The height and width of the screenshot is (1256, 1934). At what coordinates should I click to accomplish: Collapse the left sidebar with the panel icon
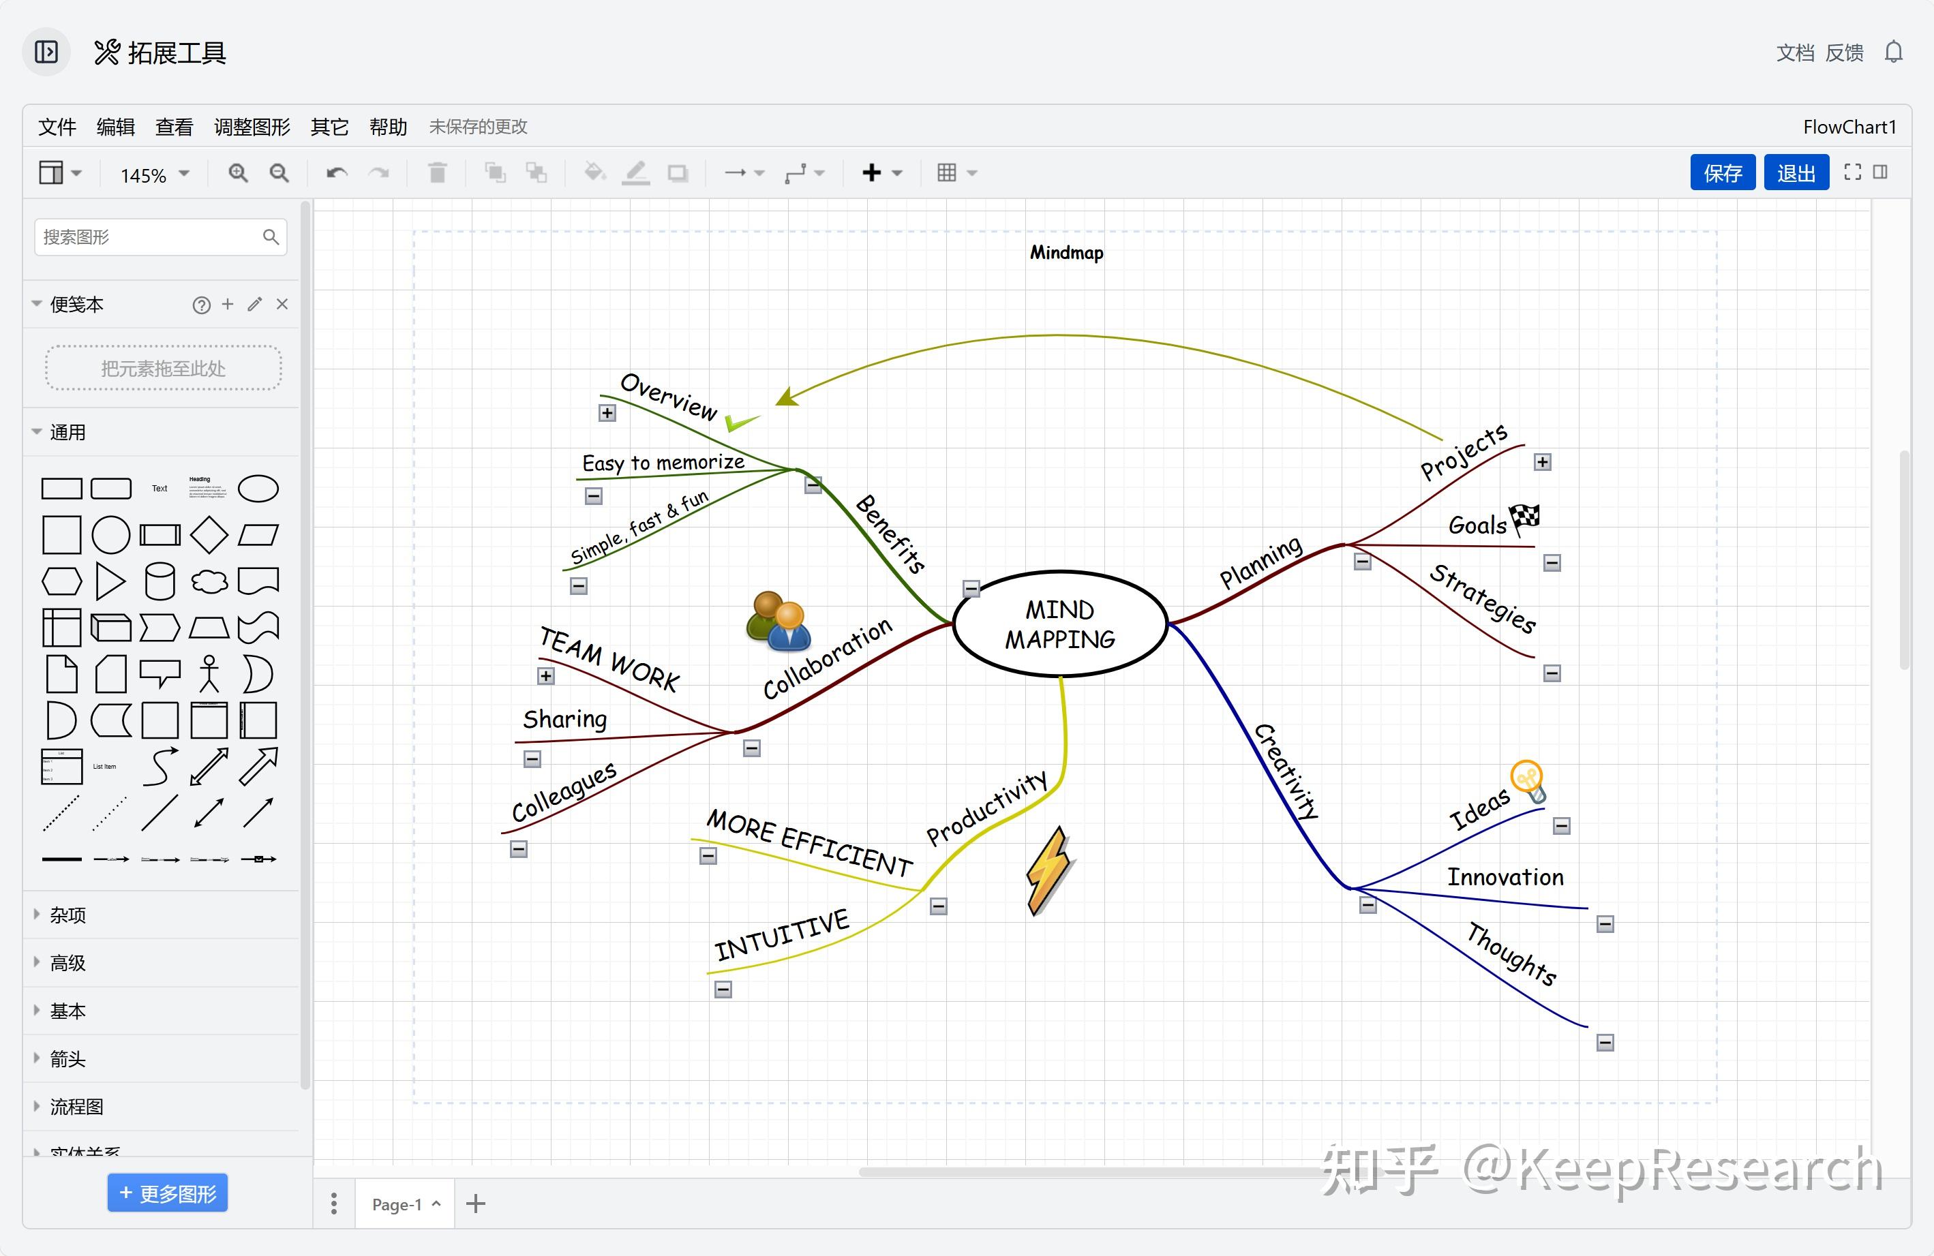[46, 51]
